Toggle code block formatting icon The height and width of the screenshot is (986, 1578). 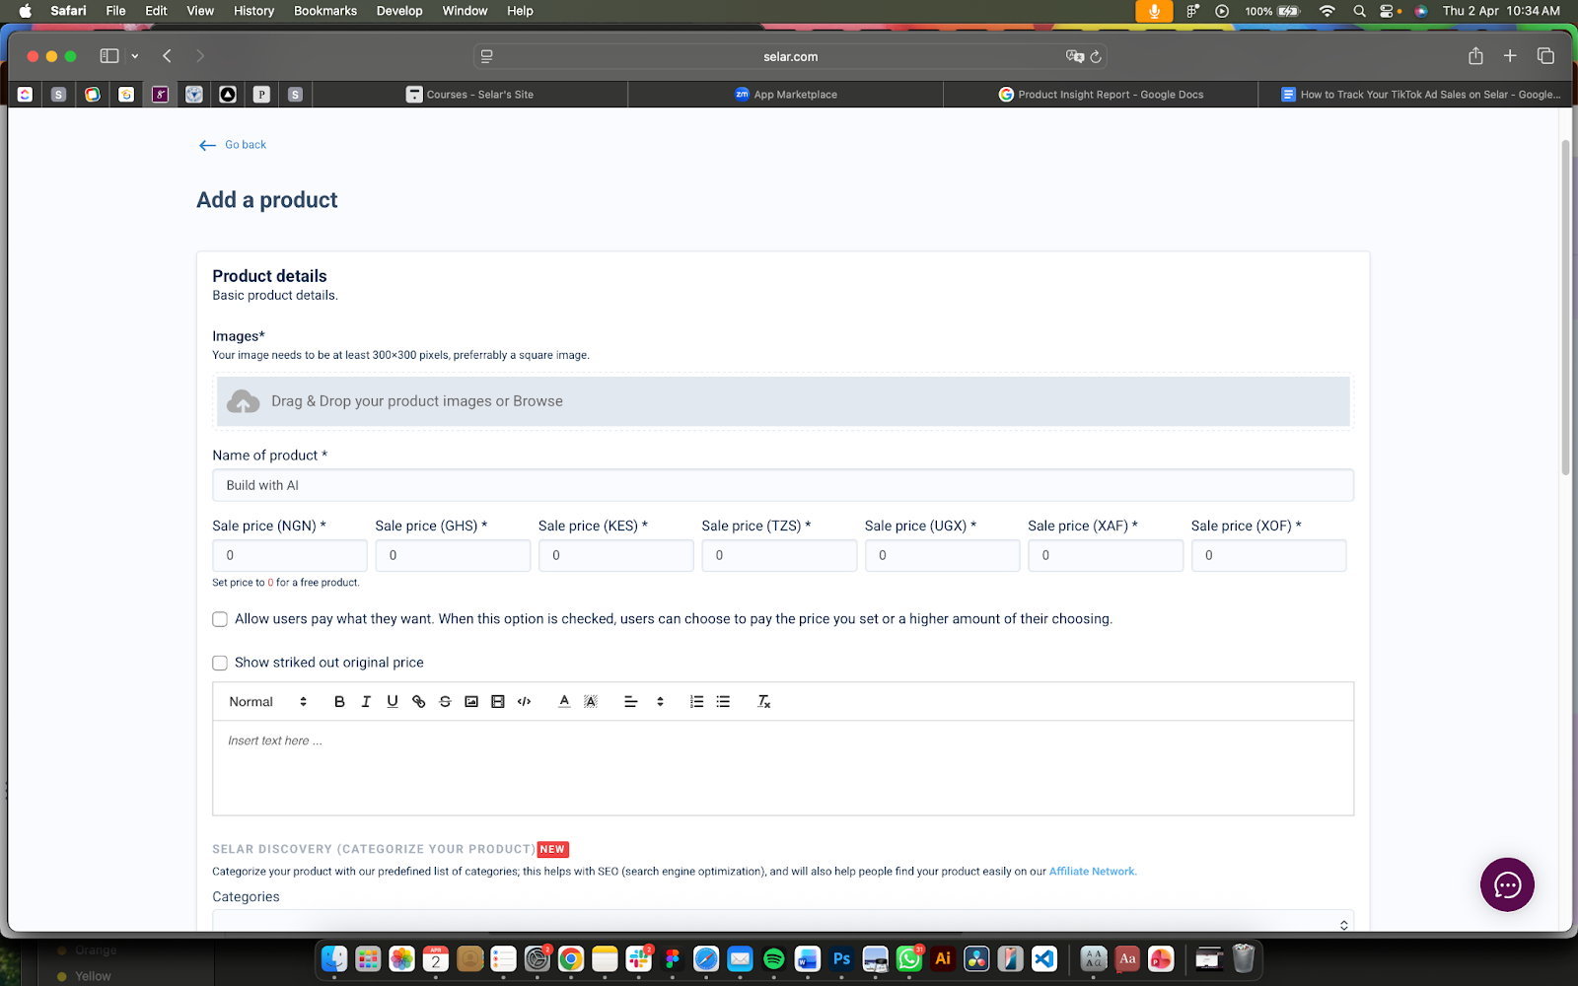pos(525,702)
